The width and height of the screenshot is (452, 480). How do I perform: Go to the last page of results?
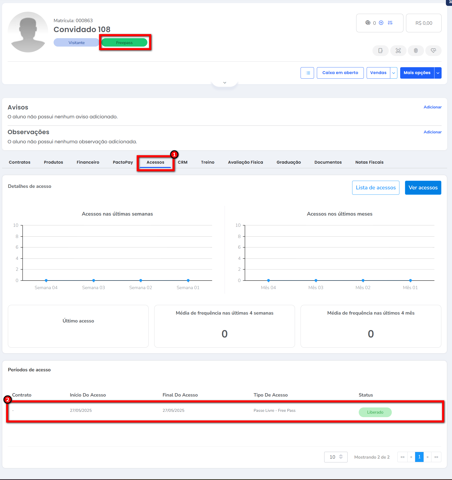(x=436, y=457)
